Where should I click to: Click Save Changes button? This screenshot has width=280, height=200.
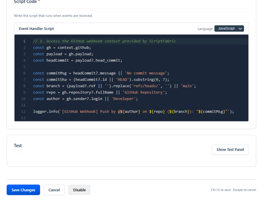(23, 190)
